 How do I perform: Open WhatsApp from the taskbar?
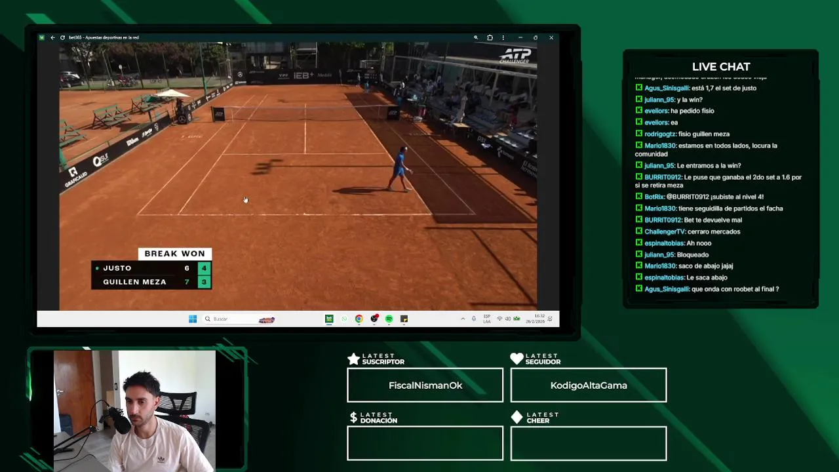[x=344, y=319]
